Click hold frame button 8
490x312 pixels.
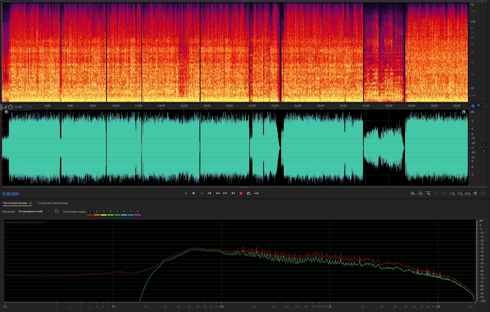pyautogui.click(x=137, y=211)
